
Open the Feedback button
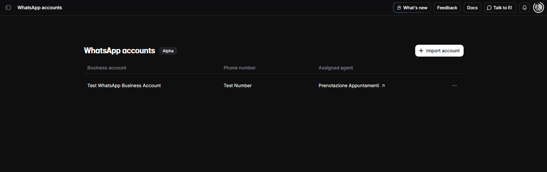[447, 8]
